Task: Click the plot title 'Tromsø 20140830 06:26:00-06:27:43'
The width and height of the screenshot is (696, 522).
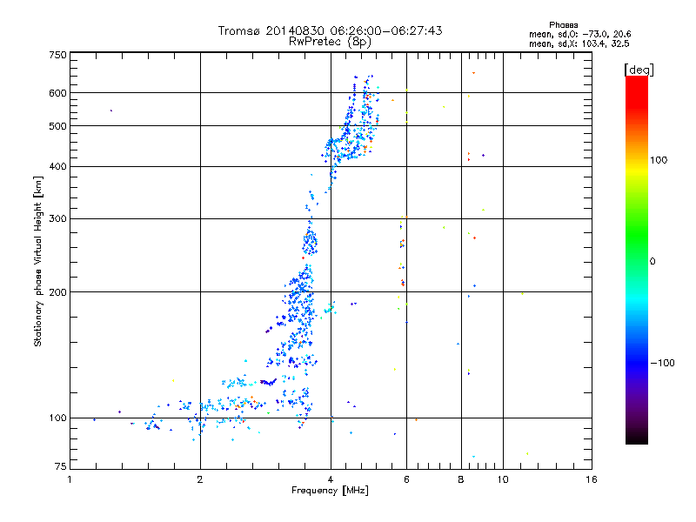Action: pos(330,30)
